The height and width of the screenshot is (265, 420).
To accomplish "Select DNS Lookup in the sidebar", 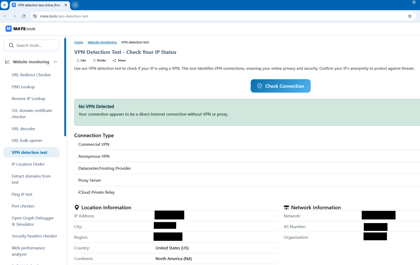I will (x=23, y=87).
